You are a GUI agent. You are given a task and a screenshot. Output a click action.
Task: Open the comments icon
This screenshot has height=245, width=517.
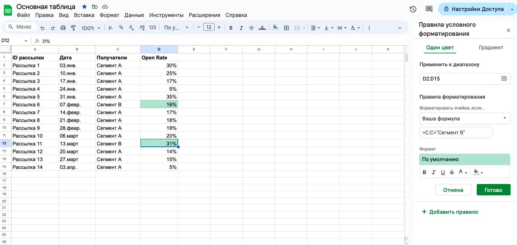429,9
